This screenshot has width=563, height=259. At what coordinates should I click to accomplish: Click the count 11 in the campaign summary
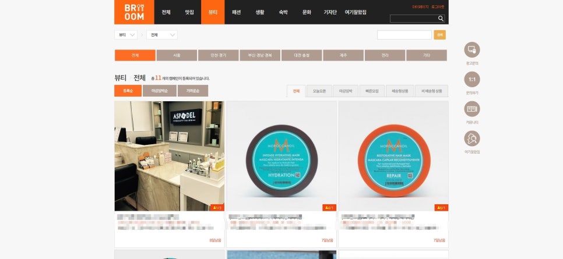(x=158, y=77)
